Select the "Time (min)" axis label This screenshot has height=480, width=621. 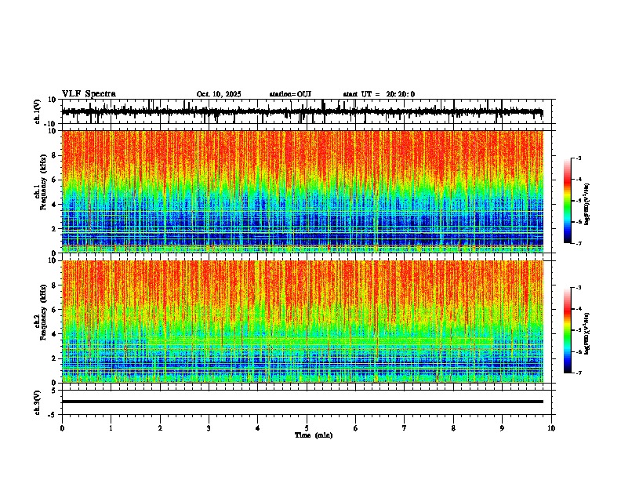314,435
